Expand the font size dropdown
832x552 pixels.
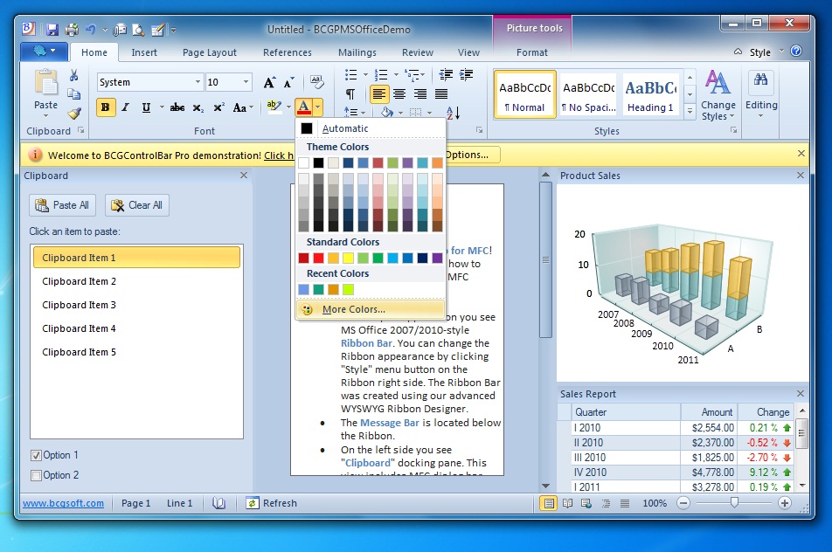click(247, 83)
